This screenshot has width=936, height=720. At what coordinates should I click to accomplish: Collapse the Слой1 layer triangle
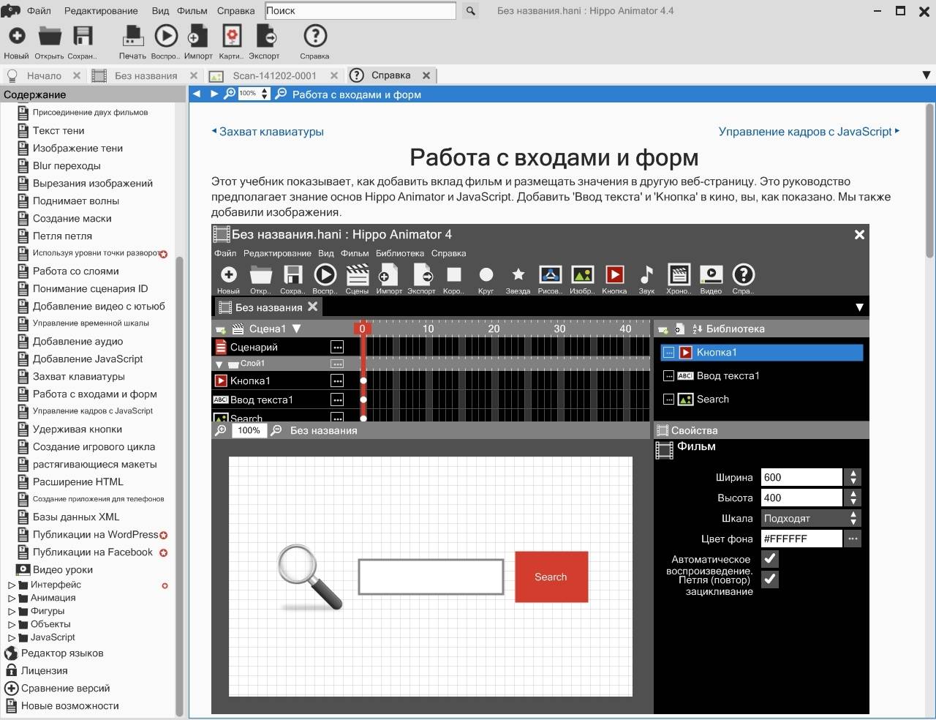coord(219,364)
